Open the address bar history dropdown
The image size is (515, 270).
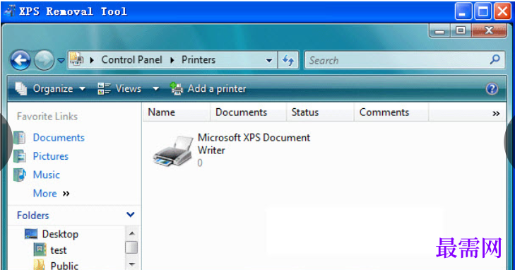[x=269, y=61]
